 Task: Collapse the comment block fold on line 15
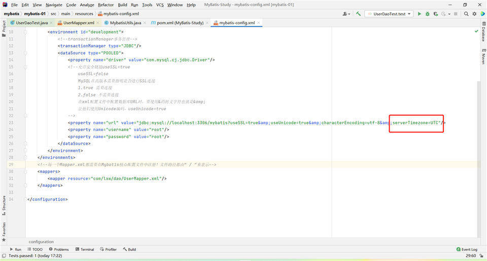(25, 67)
